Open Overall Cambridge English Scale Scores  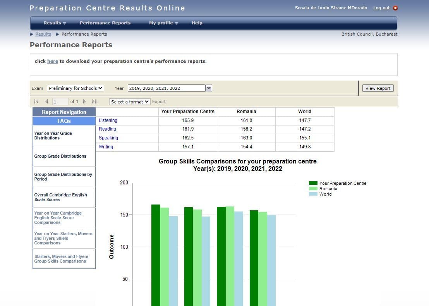click(64, 197)
